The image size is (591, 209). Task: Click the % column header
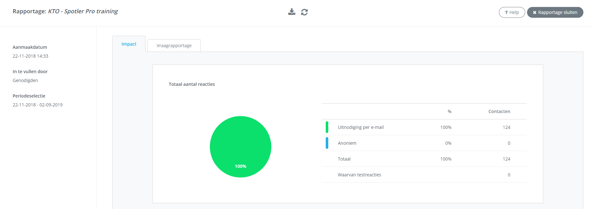(450, 111)
